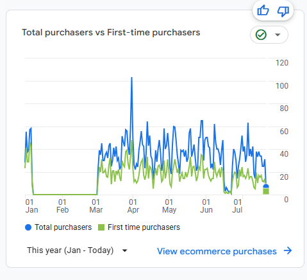Click the green checkmark status icon

click(x=261, y=35)
